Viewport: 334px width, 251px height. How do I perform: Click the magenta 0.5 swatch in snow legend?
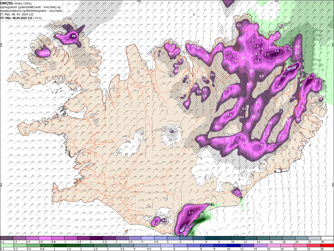tap(45, 238)
